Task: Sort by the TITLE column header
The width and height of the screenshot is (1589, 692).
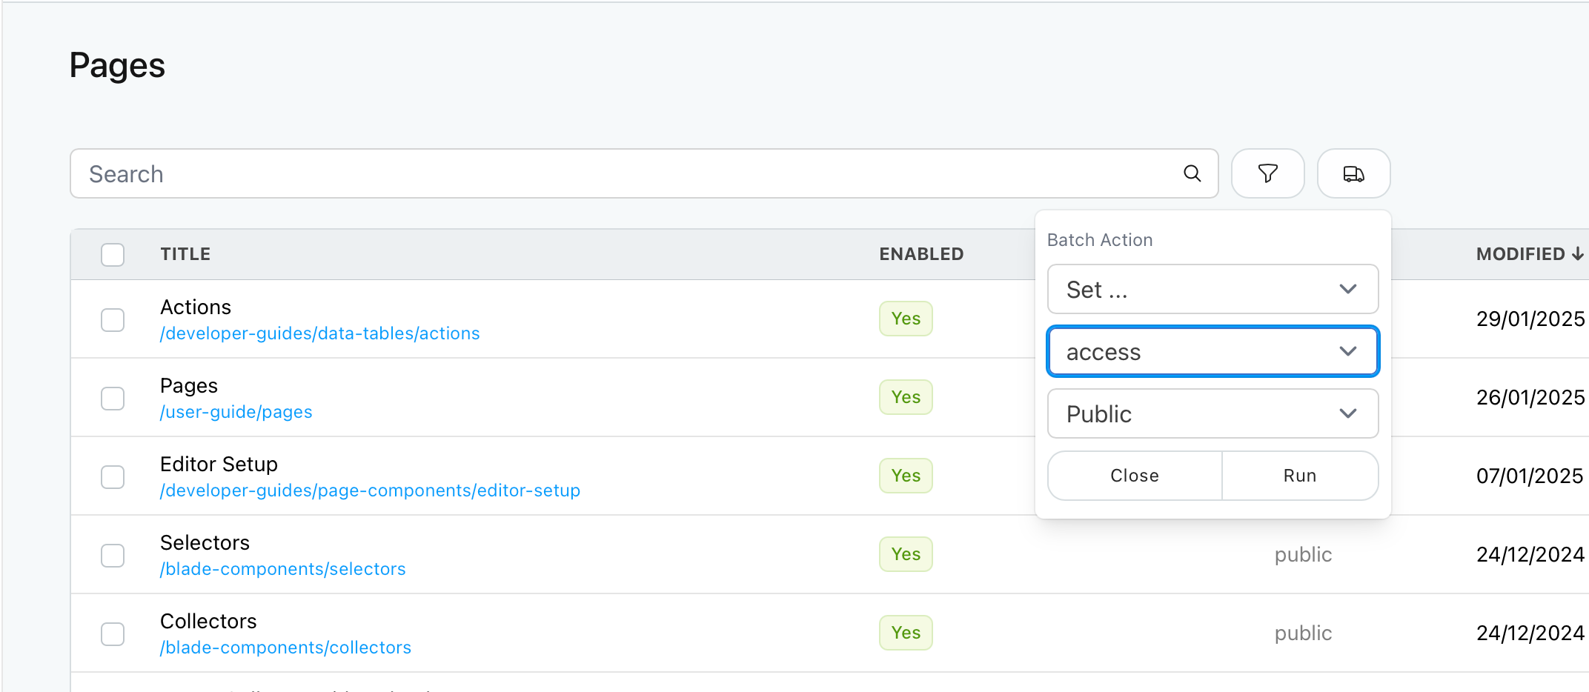Action: [x=185, y=254]
